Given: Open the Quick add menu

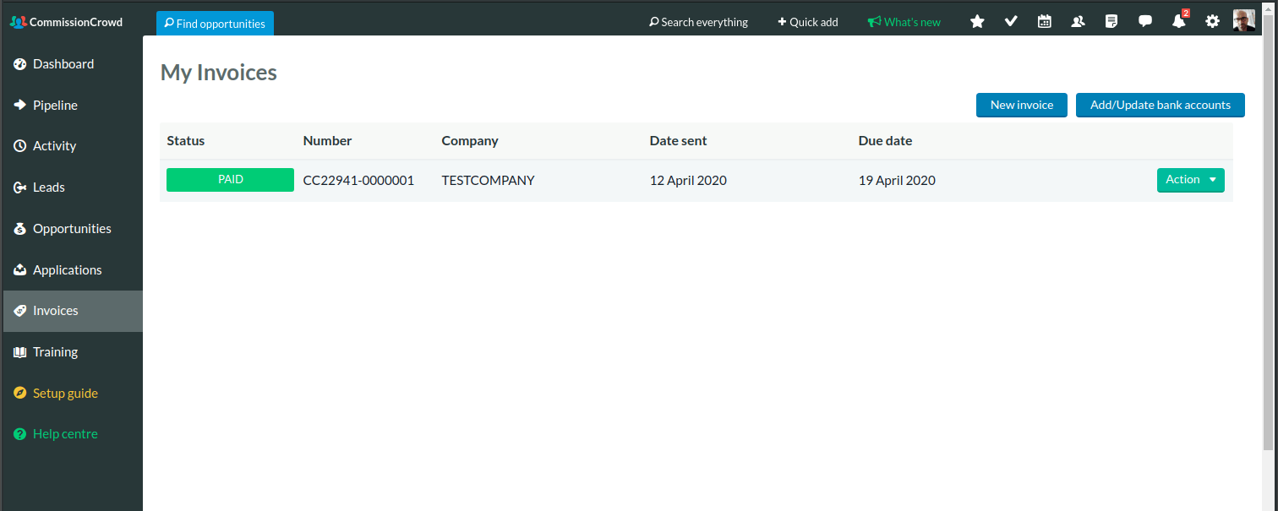Looking at the screenshot, I should pyautogui.click(x=808, y=22).
